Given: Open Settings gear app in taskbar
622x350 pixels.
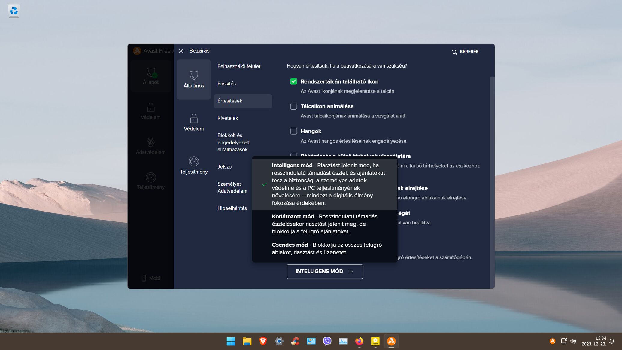Looking at the screenshot, I should [x=279, y=341].
